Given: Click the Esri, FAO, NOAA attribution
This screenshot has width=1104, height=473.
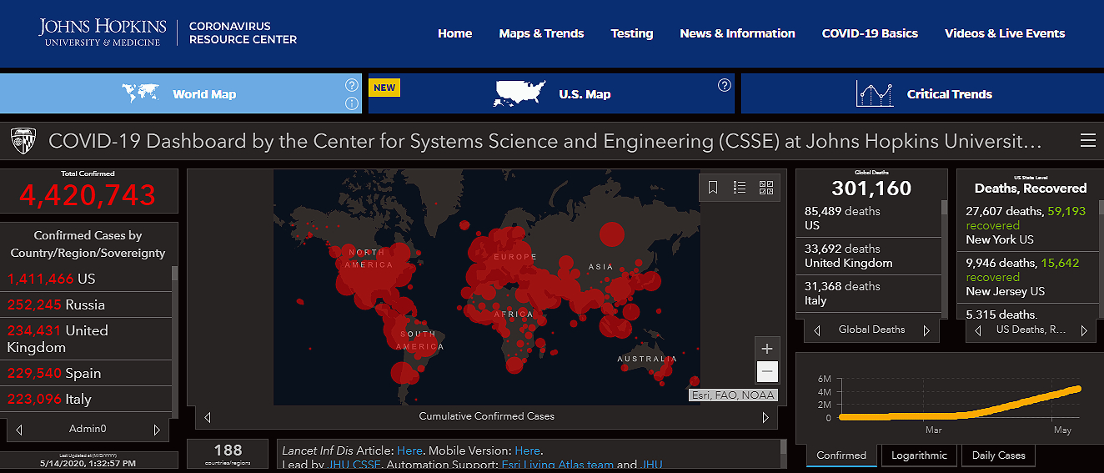Looking at the screenshot, I should coord(733,395).
